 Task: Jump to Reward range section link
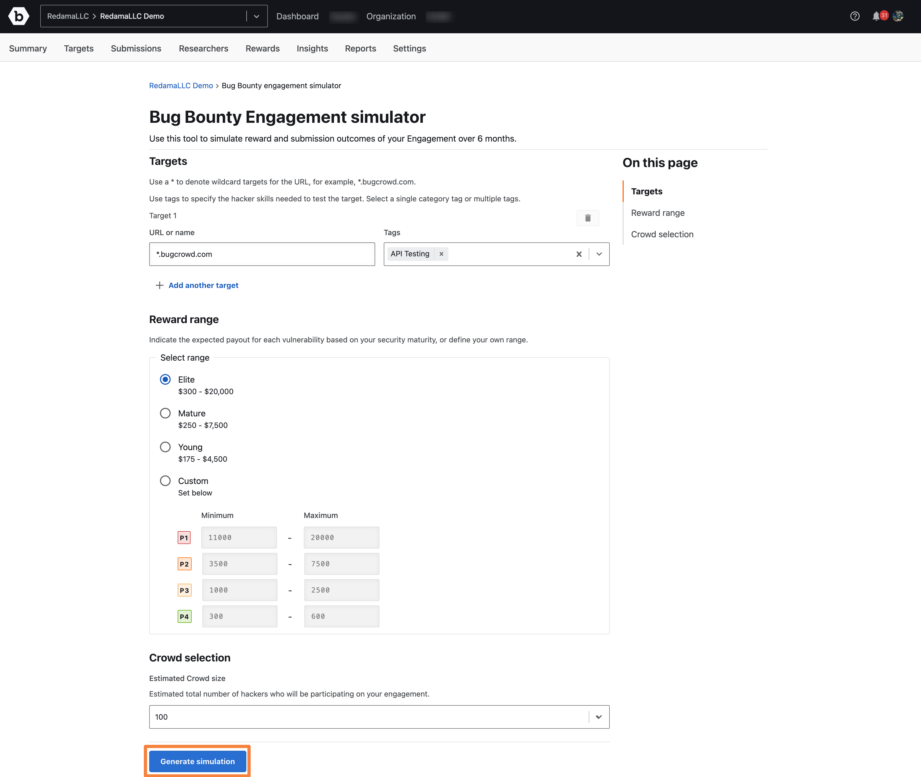(x=658, y=213)
